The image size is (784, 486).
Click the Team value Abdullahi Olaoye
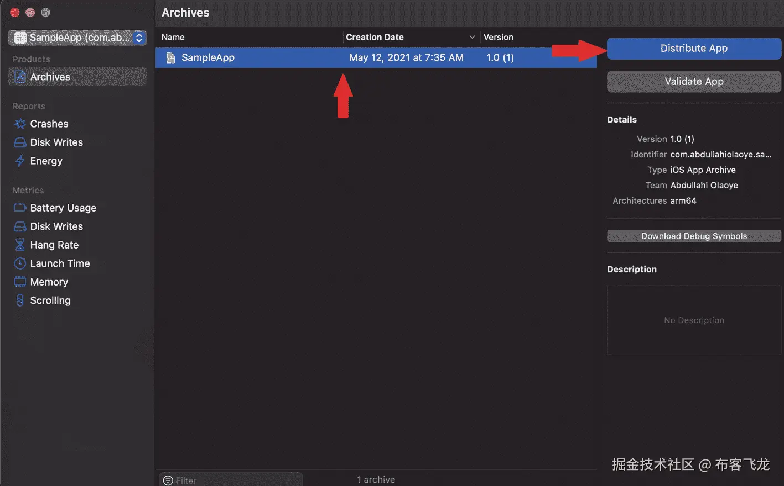pyautogui.click(x=704, y=186)
